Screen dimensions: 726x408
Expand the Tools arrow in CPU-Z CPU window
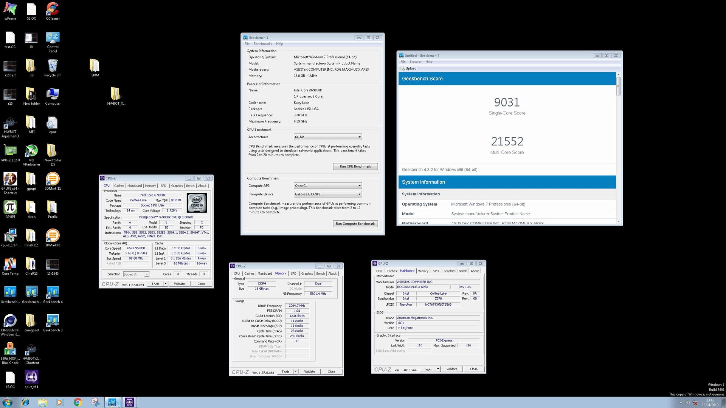pos(166,284)
